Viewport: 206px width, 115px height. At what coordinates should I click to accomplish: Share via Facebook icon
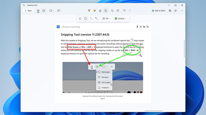pyautogui.click(x=137, y=27)
